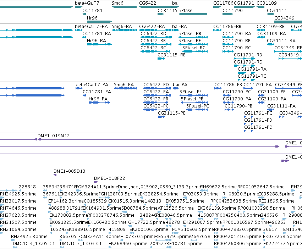The height and width of the screenshot is (249, 302).
Task: Click the CG6422-PC protein label
Action: 156,106
